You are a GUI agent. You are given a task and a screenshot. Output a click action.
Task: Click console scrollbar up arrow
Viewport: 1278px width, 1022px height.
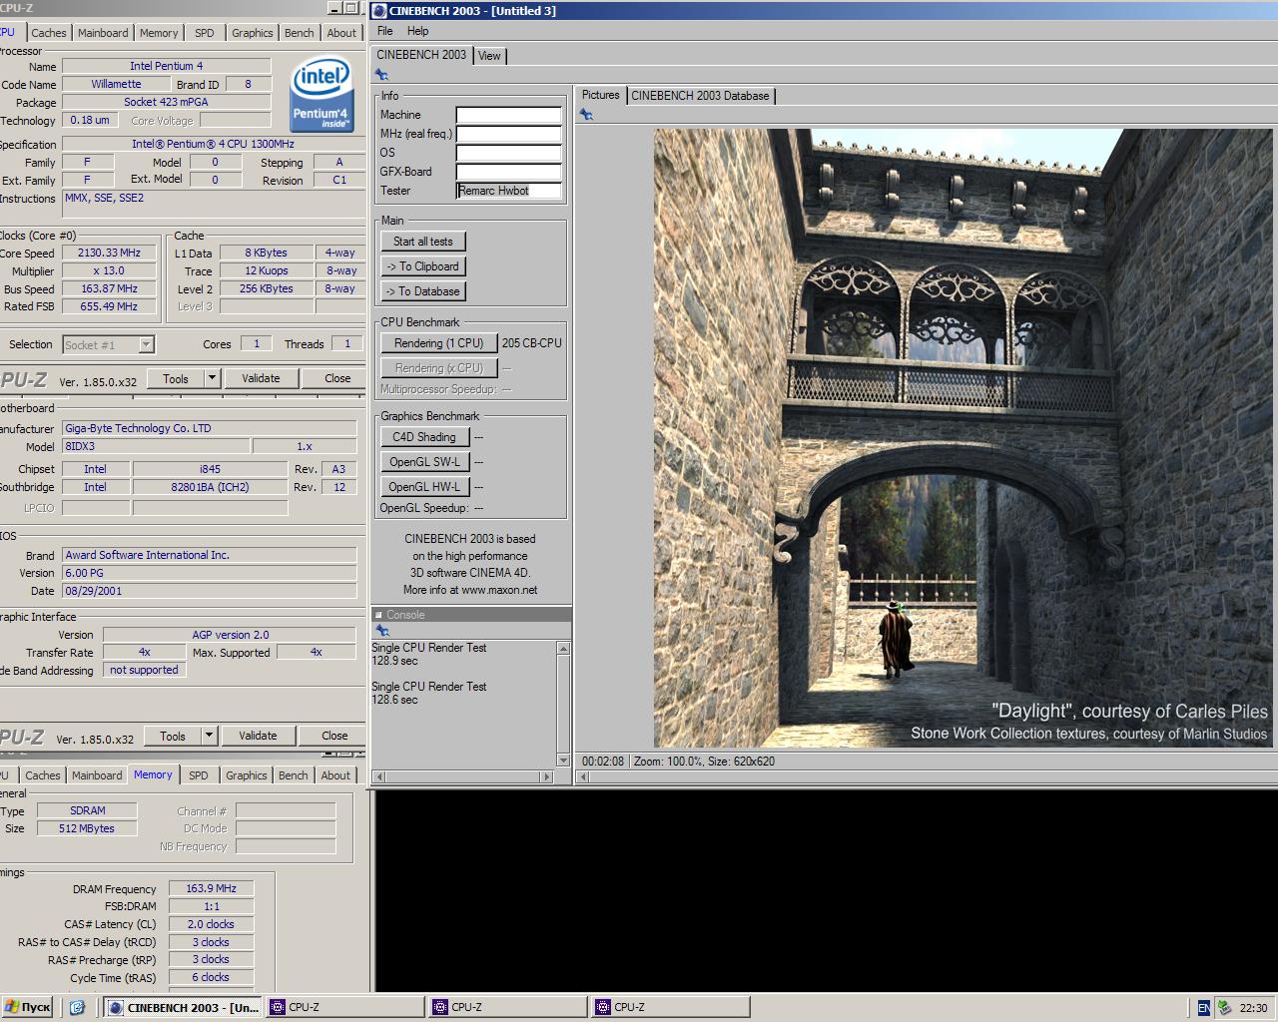click(x=563, y=649)
